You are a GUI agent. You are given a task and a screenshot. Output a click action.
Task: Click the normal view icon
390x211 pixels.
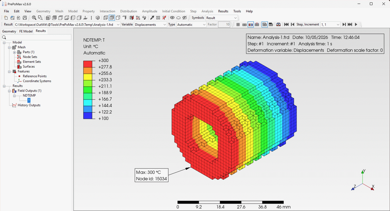[x=85, y=18]
